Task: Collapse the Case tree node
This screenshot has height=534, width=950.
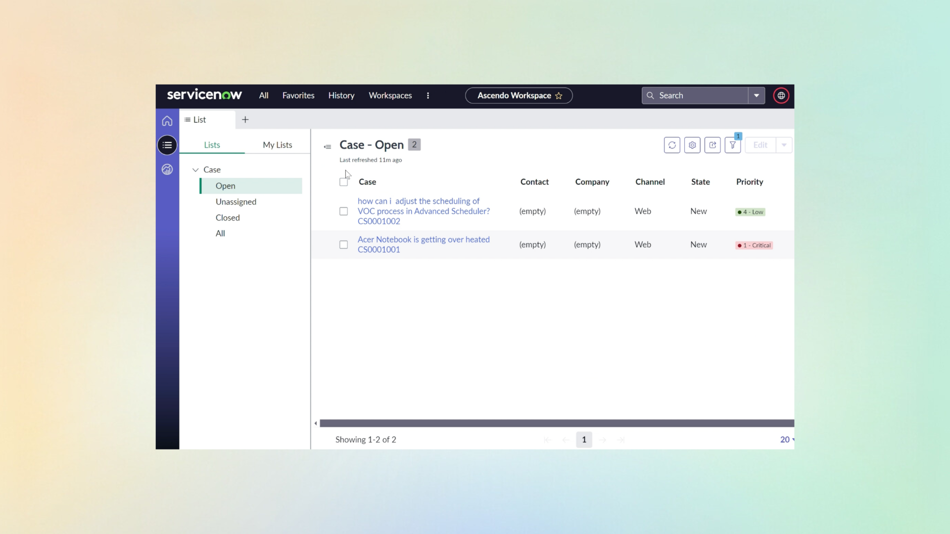Action: (x=195, y=170)
